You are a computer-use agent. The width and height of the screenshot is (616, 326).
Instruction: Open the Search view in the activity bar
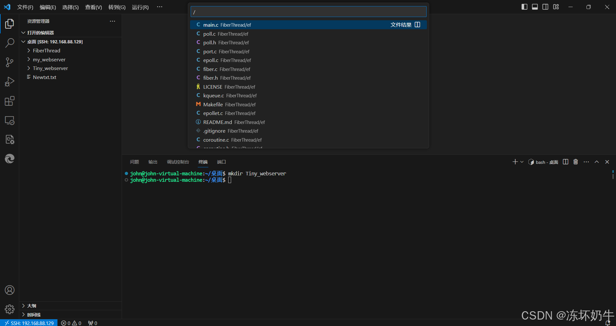10,43
